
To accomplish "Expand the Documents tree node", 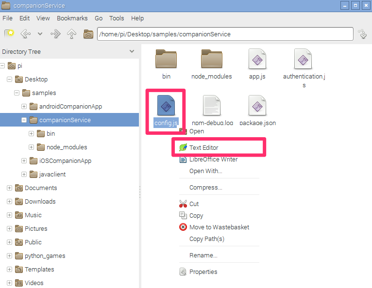I will coord(10,188).
